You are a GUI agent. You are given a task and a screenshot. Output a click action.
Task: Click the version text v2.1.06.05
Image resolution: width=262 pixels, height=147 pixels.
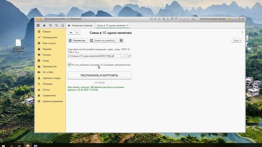pos(99,82)
